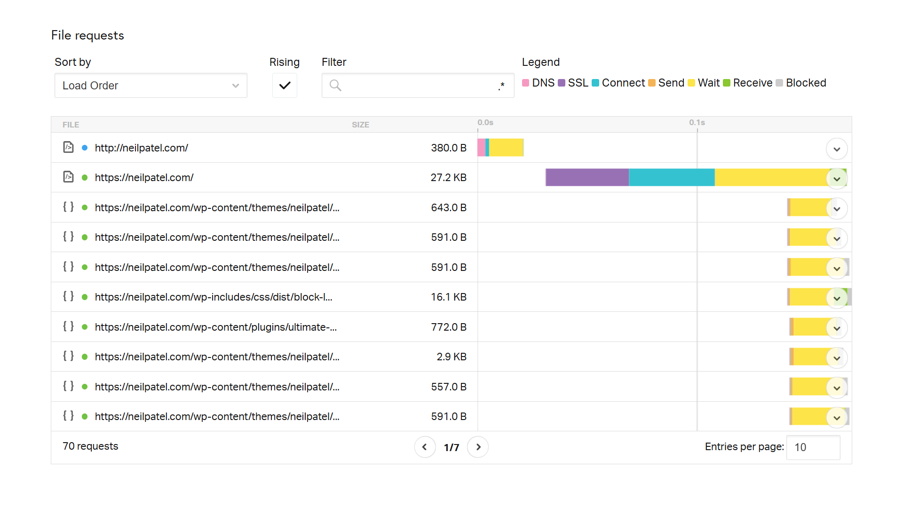Screen dimensions: 903x508
Task: Click the CSS braces icon for 643.0 B file
Action: click(x=69, y=206)
